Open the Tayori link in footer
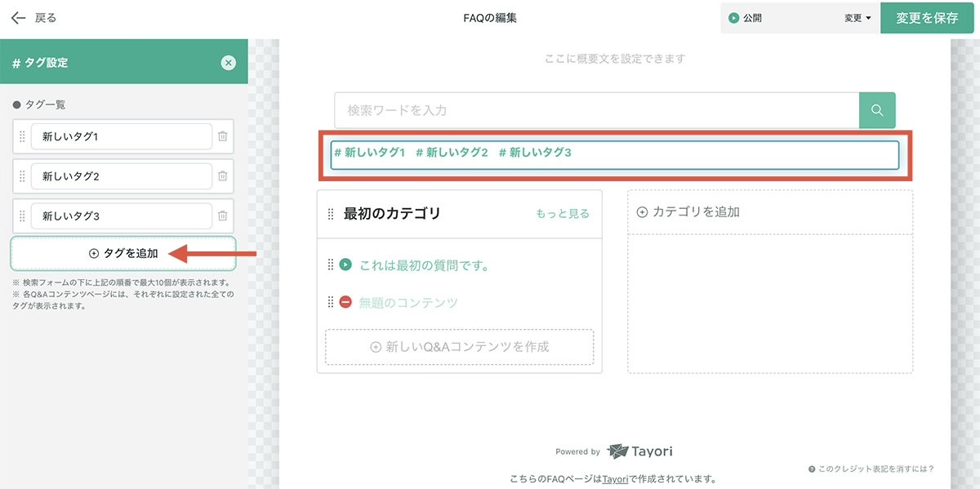Viewport: 980px width, 489px height. coord(615,479)
